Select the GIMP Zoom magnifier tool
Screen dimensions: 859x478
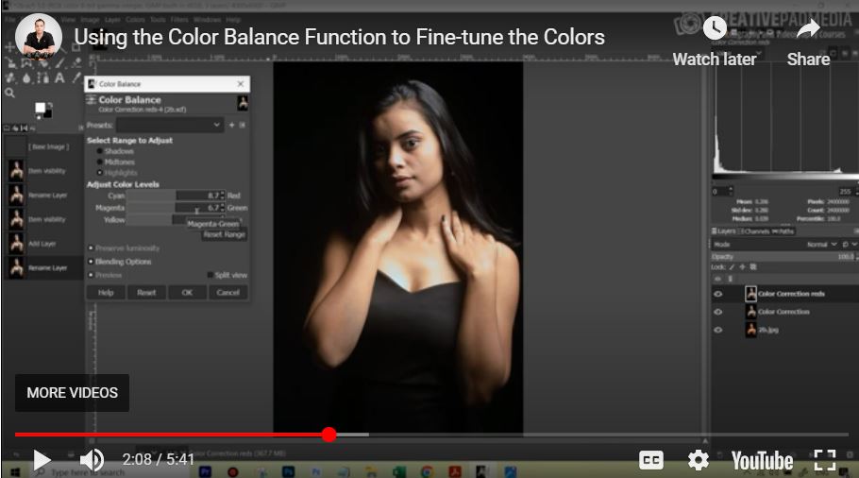coord(9,94)
